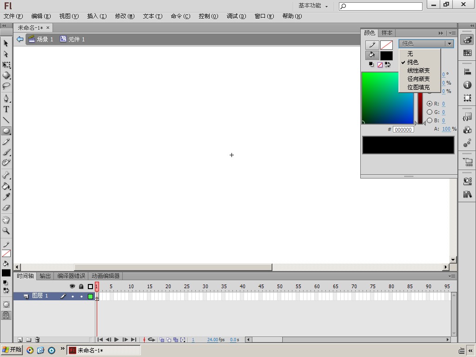
Task: Create a new layer in timeline
Action: click(20, 340)
